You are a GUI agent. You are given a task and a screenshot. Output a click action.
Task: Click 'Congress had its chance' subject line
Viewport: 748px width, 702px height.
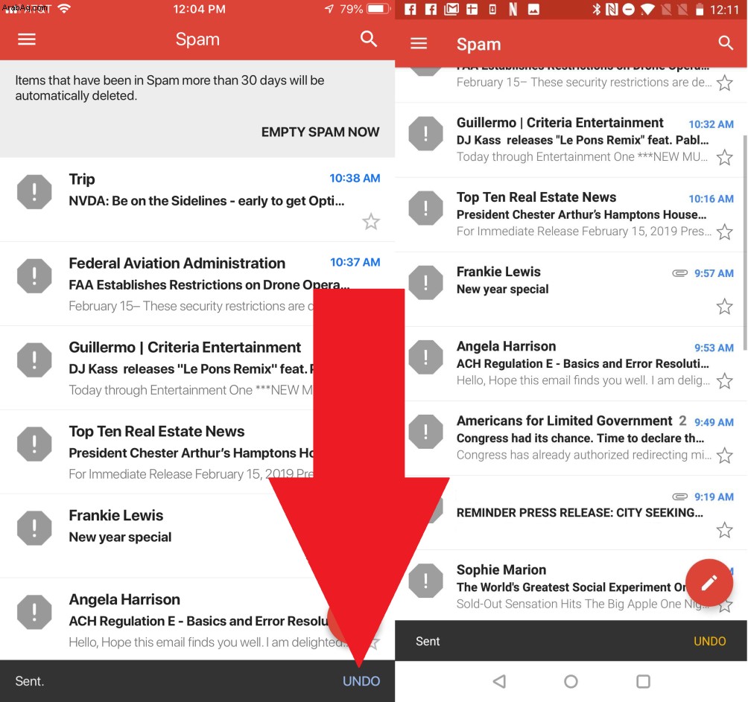[x=580, y=438]
